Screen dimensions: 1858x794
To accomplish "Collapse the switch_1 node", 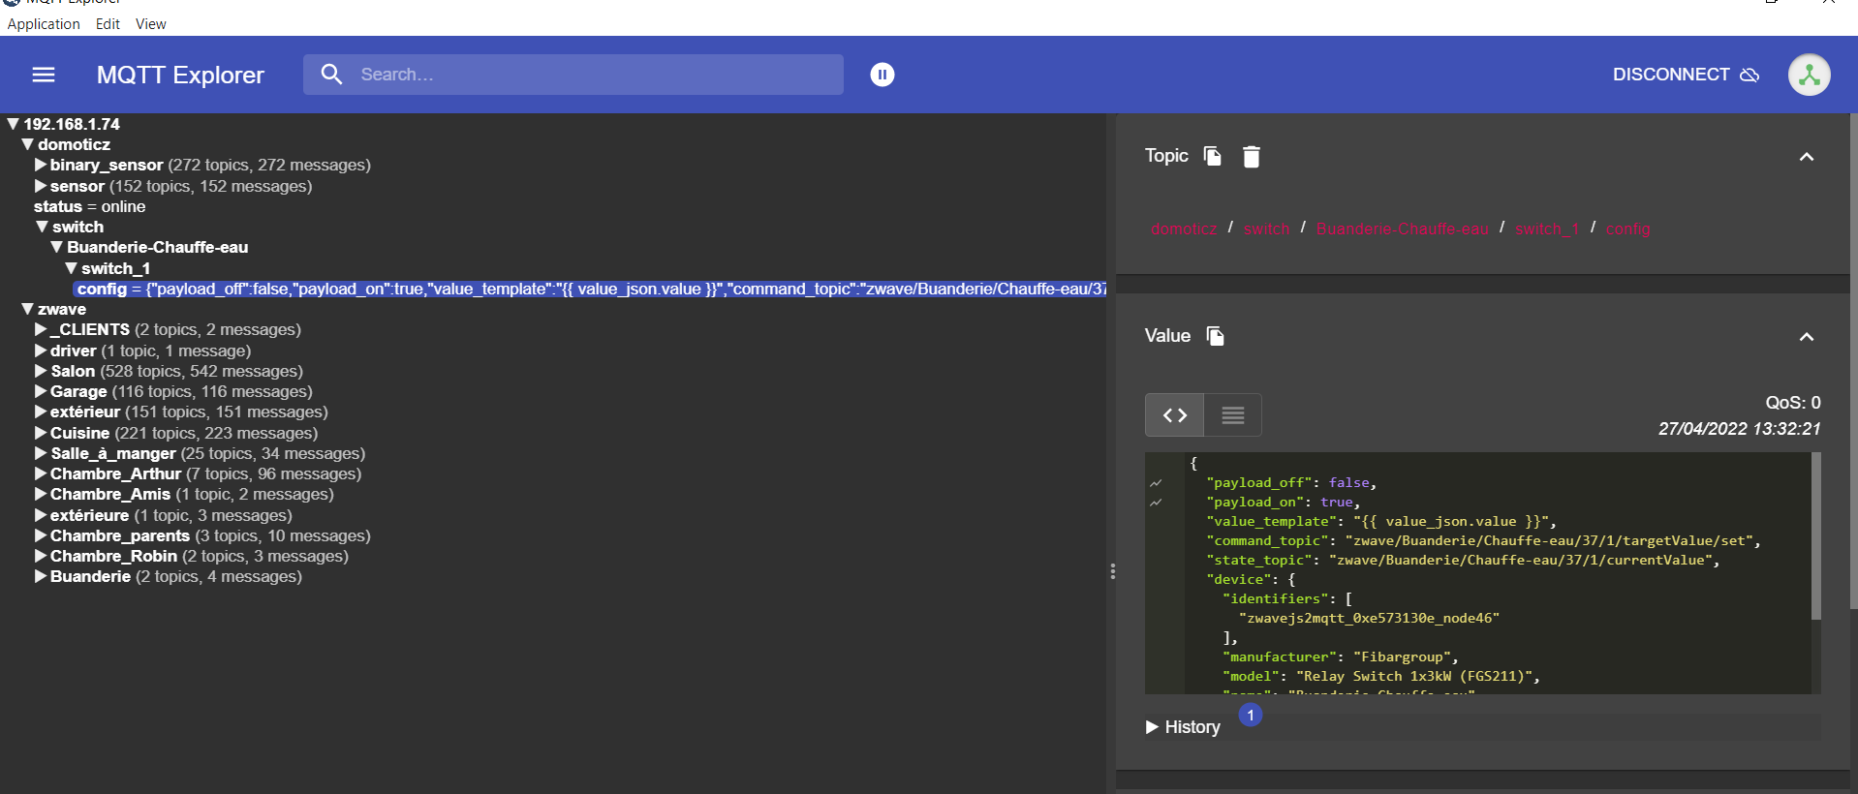I will (71, 268).
